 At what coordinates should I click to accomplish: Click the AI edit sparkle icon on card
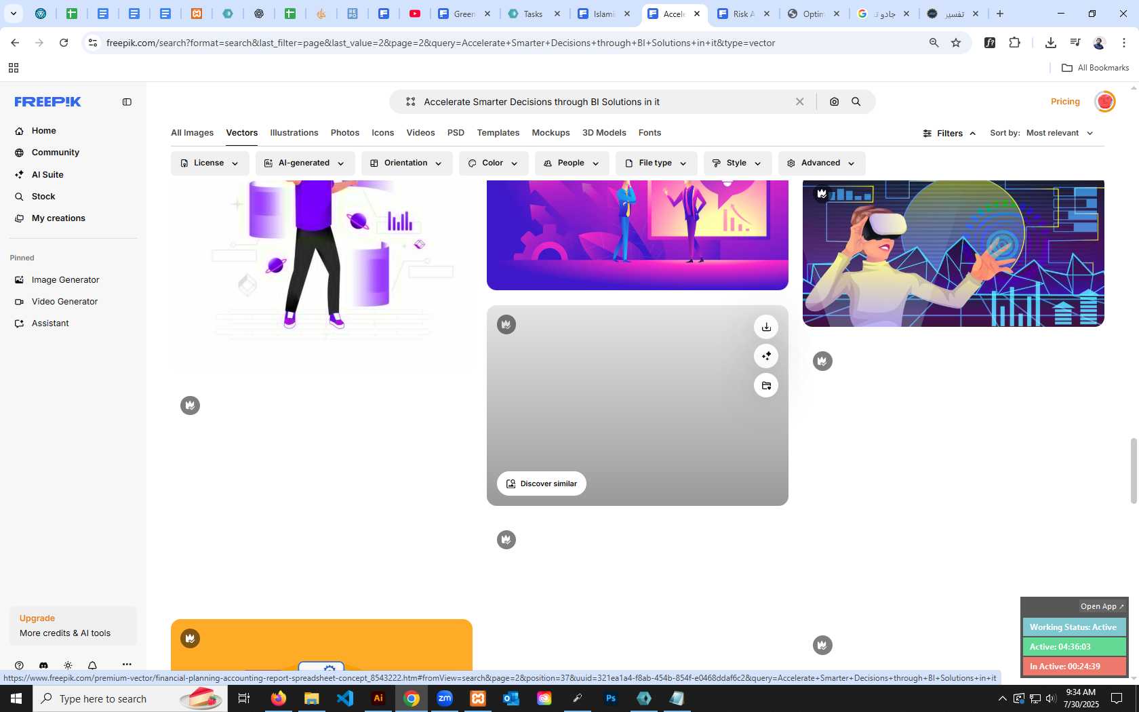tap(766, 356)
